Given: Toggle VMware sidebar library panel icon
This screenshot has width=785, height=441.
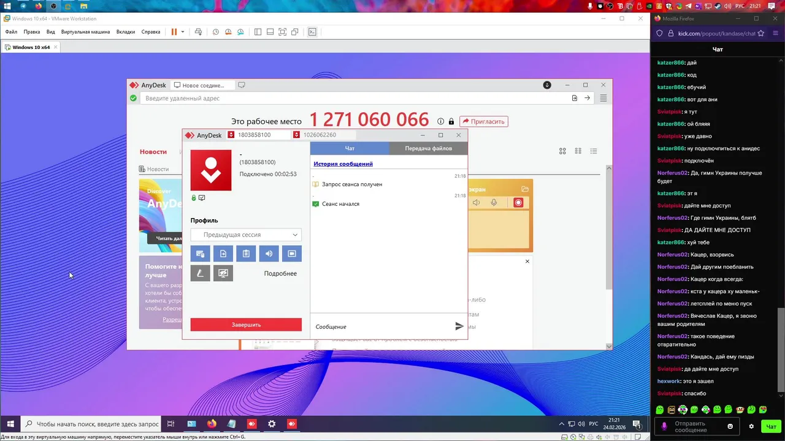Looking at the screenshot, I should pos(258,32).
